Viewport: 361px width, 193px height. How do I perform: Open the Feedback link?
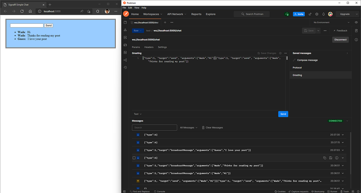pos(340,31)
